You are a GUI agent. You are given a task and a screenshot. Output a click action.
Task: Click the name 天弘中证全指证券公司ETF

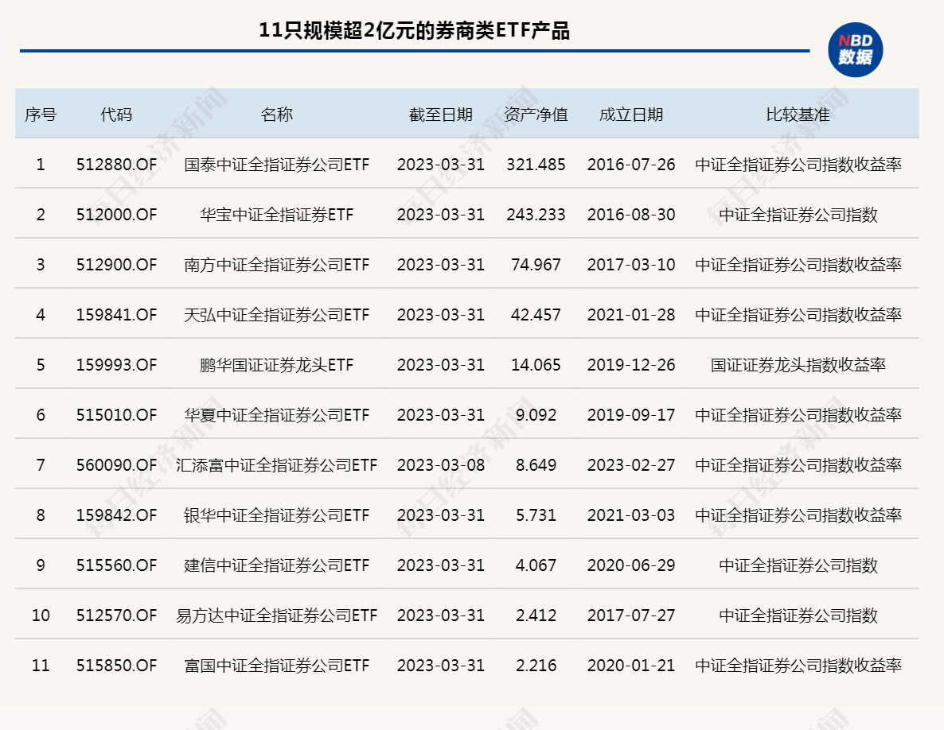click(276, 314)
